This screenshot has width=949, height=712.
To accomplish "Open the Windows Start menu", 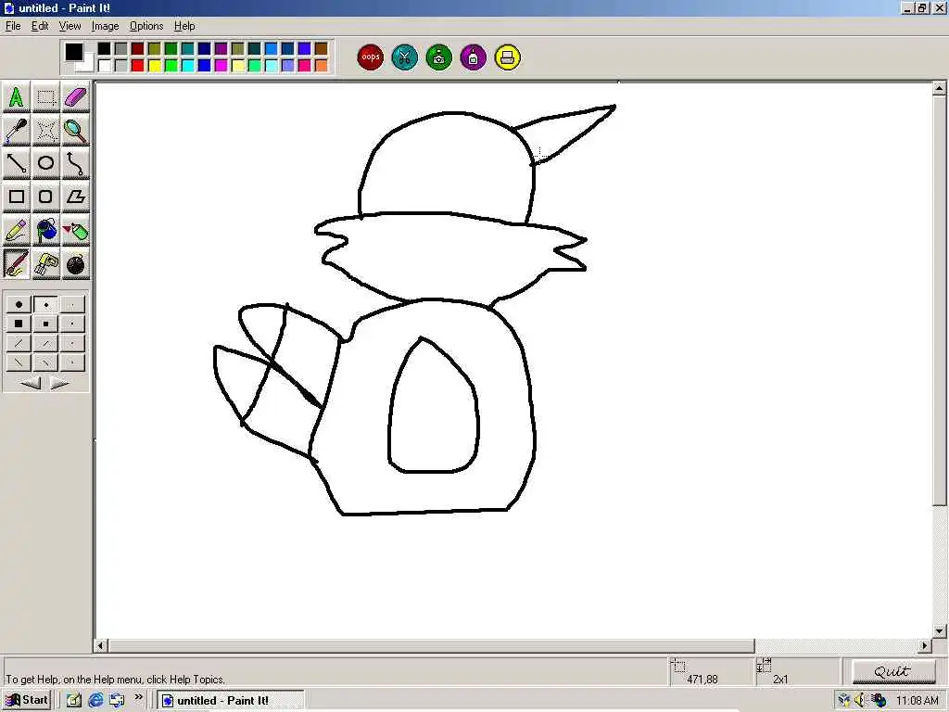I will pos(27,701).
